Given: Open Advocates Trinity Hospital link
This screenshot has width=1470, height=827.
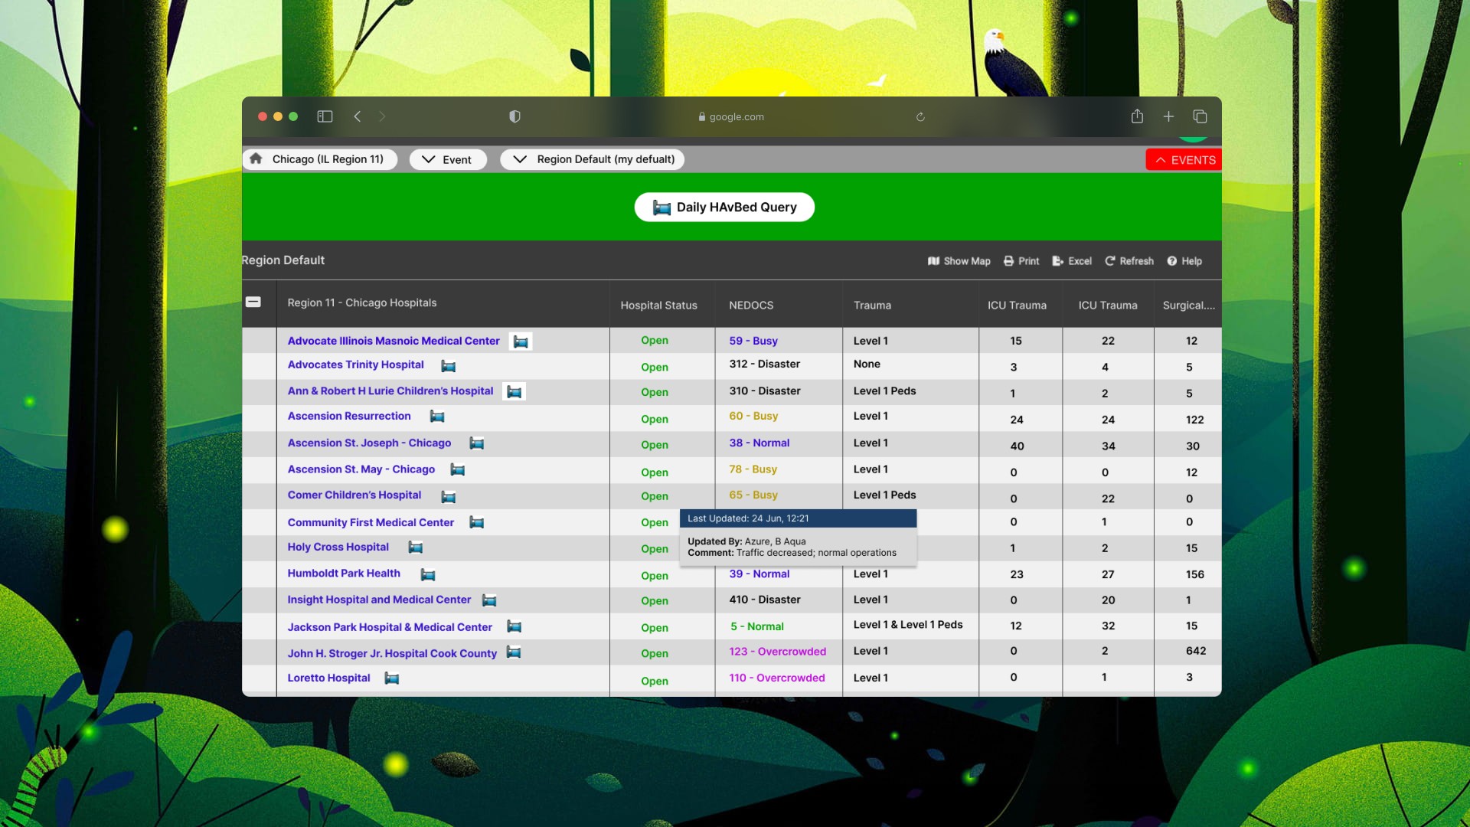Looking at the screenshot, I should coord(355,364).
